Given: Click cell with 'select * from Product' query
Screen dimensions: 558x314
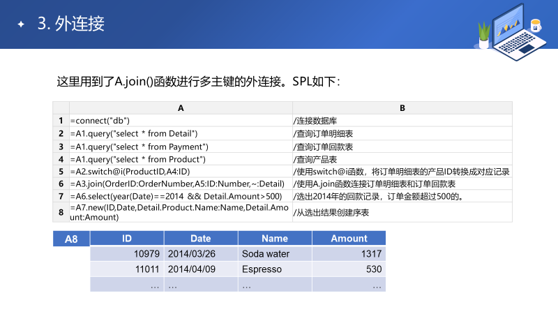Looking at the screenshot, I should click(181, 159).
